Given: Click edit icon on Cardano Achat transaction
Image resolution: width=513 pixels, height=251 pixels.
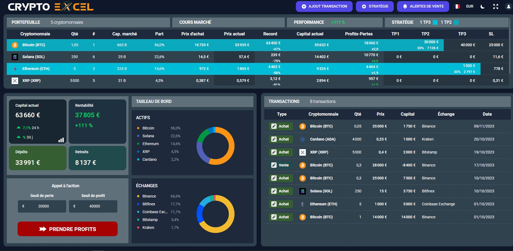Looking at the screenshot, I should [x=274, y=139].
